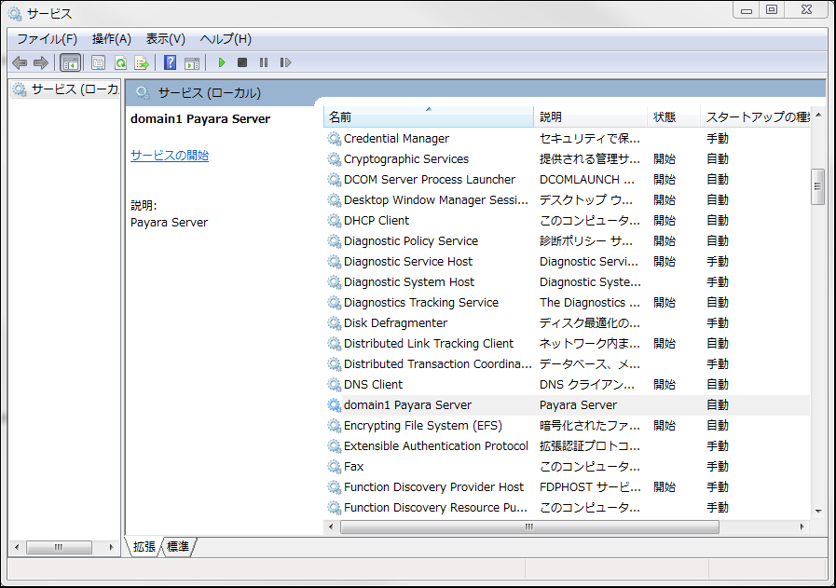
Task: Click the Properties toolbar icon
Action: 98,62
